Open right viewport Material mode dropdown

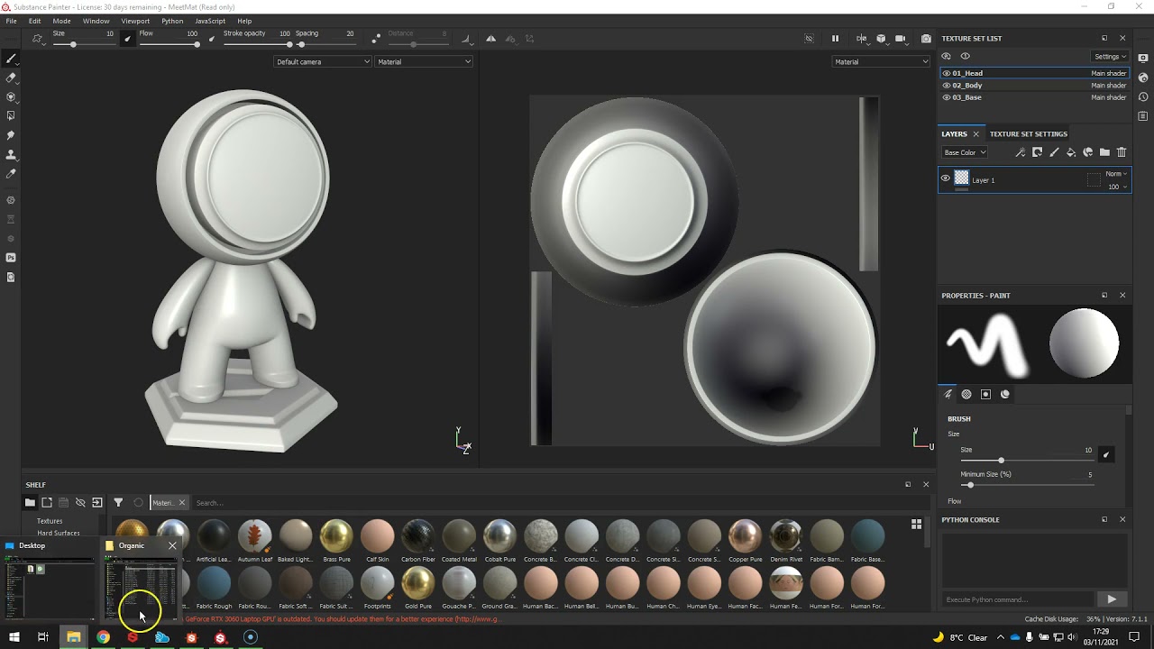point(881,61)
